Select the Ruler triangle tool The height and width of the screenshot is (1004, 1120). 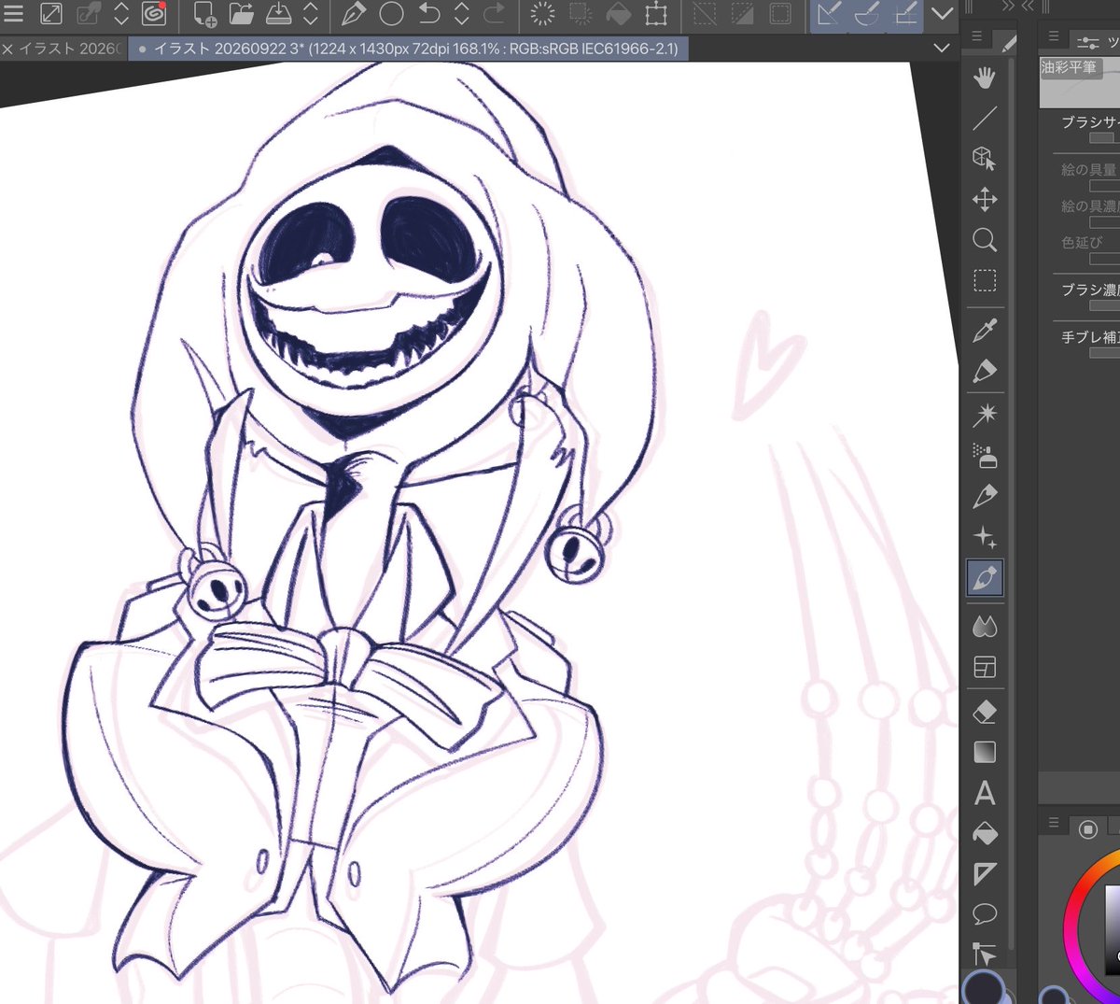985,873
